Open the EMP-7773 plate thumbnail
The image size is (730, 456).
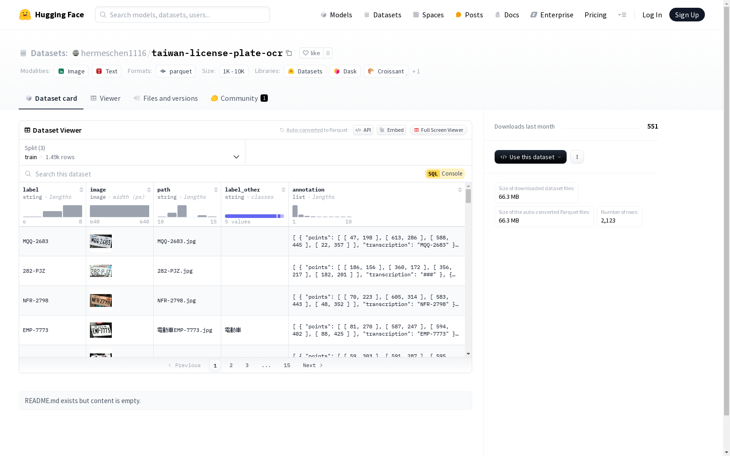coord(101,330)
